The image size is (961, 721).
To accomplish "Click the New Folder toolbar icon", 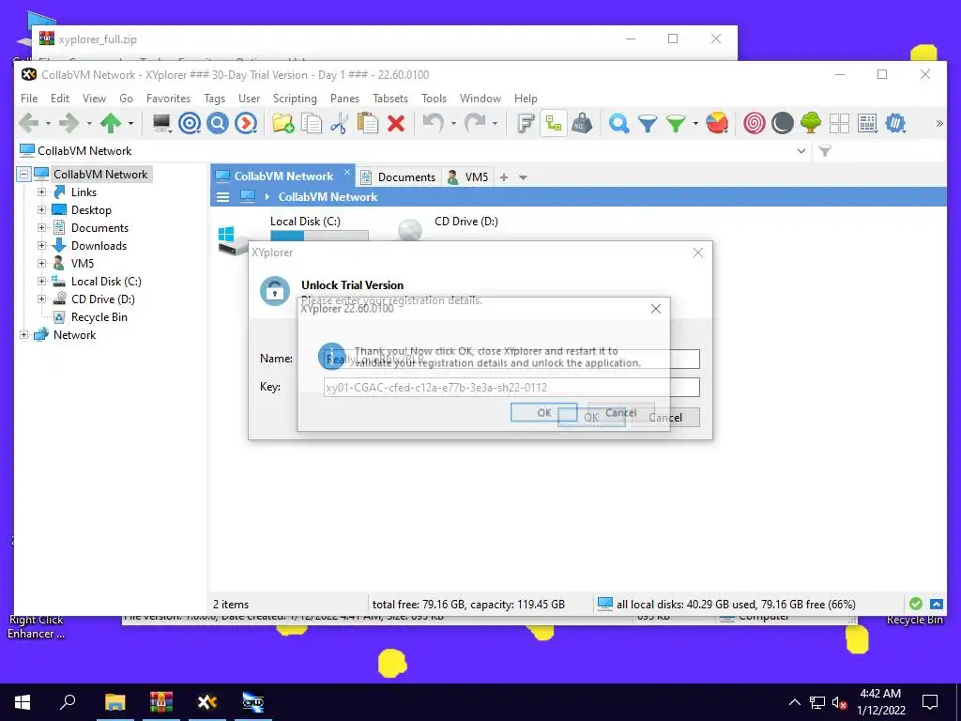I will click(x=283, y=123).
